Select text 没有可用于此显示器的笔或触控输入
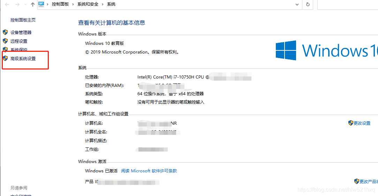This screenshot has width=378, height=196. 171,102
